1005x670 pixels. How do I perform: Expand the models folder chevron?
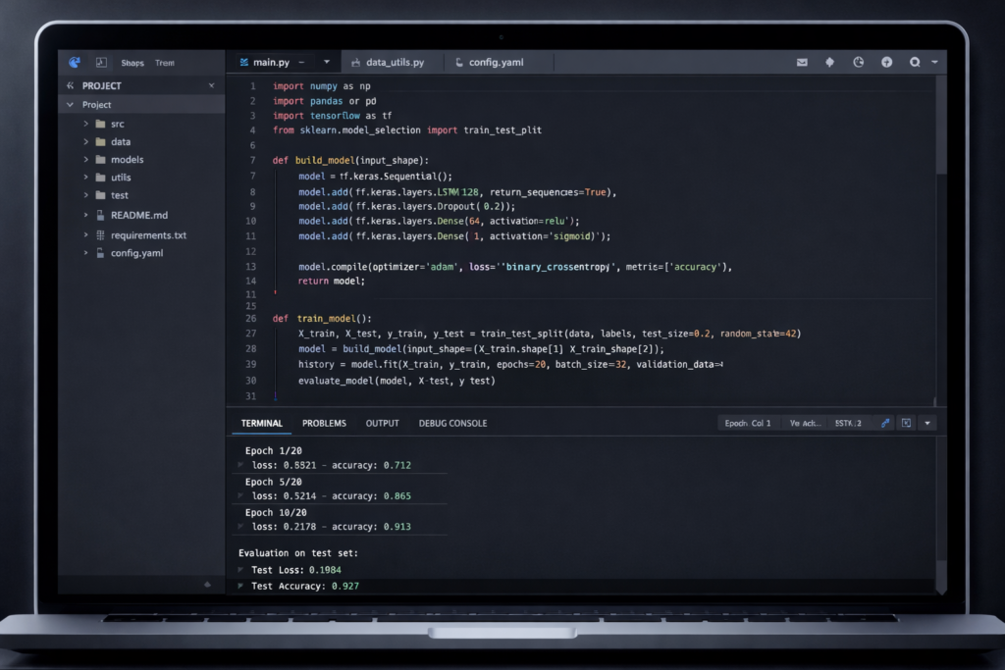coord(86,159)
